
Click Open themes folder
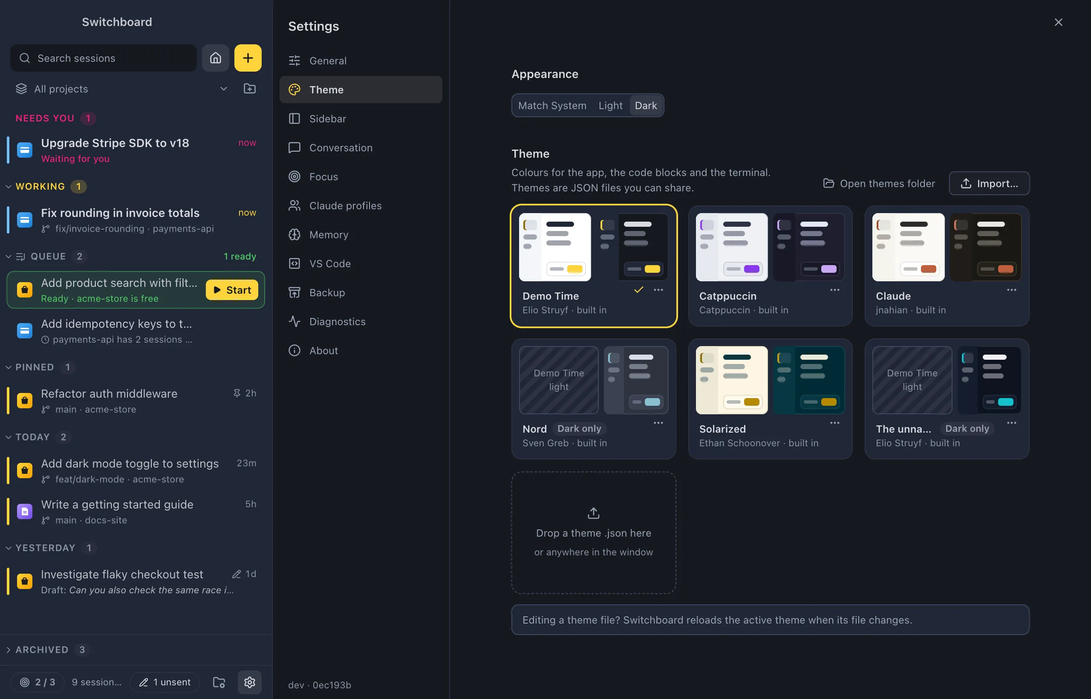(x=879, y=184)
